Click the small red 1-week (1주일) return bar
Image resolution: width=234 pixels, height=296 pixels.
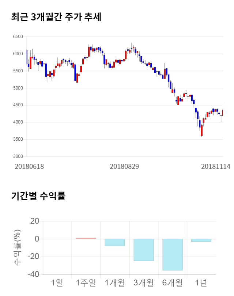tap(86, 238)
